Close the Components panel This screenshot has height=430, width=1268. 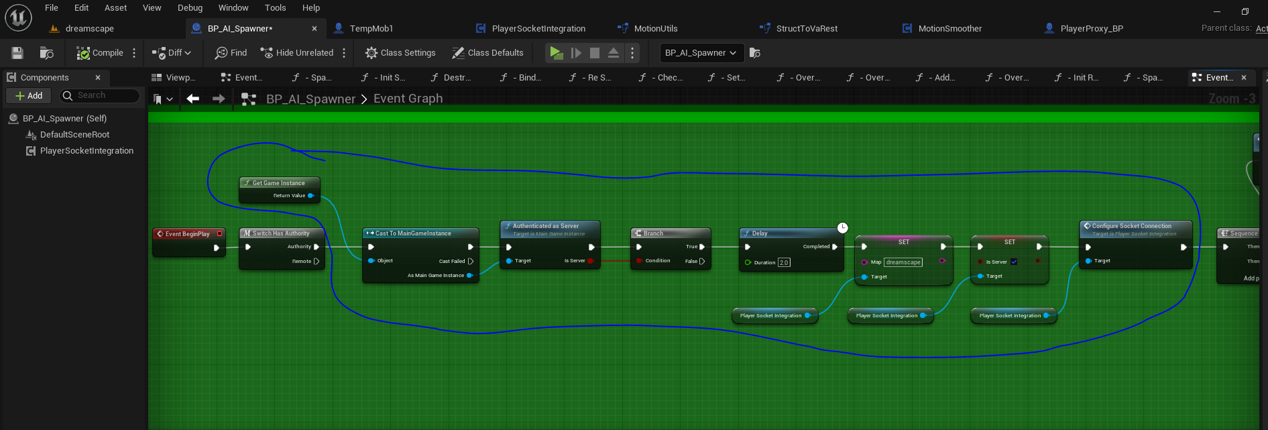(x=98, y=77)
